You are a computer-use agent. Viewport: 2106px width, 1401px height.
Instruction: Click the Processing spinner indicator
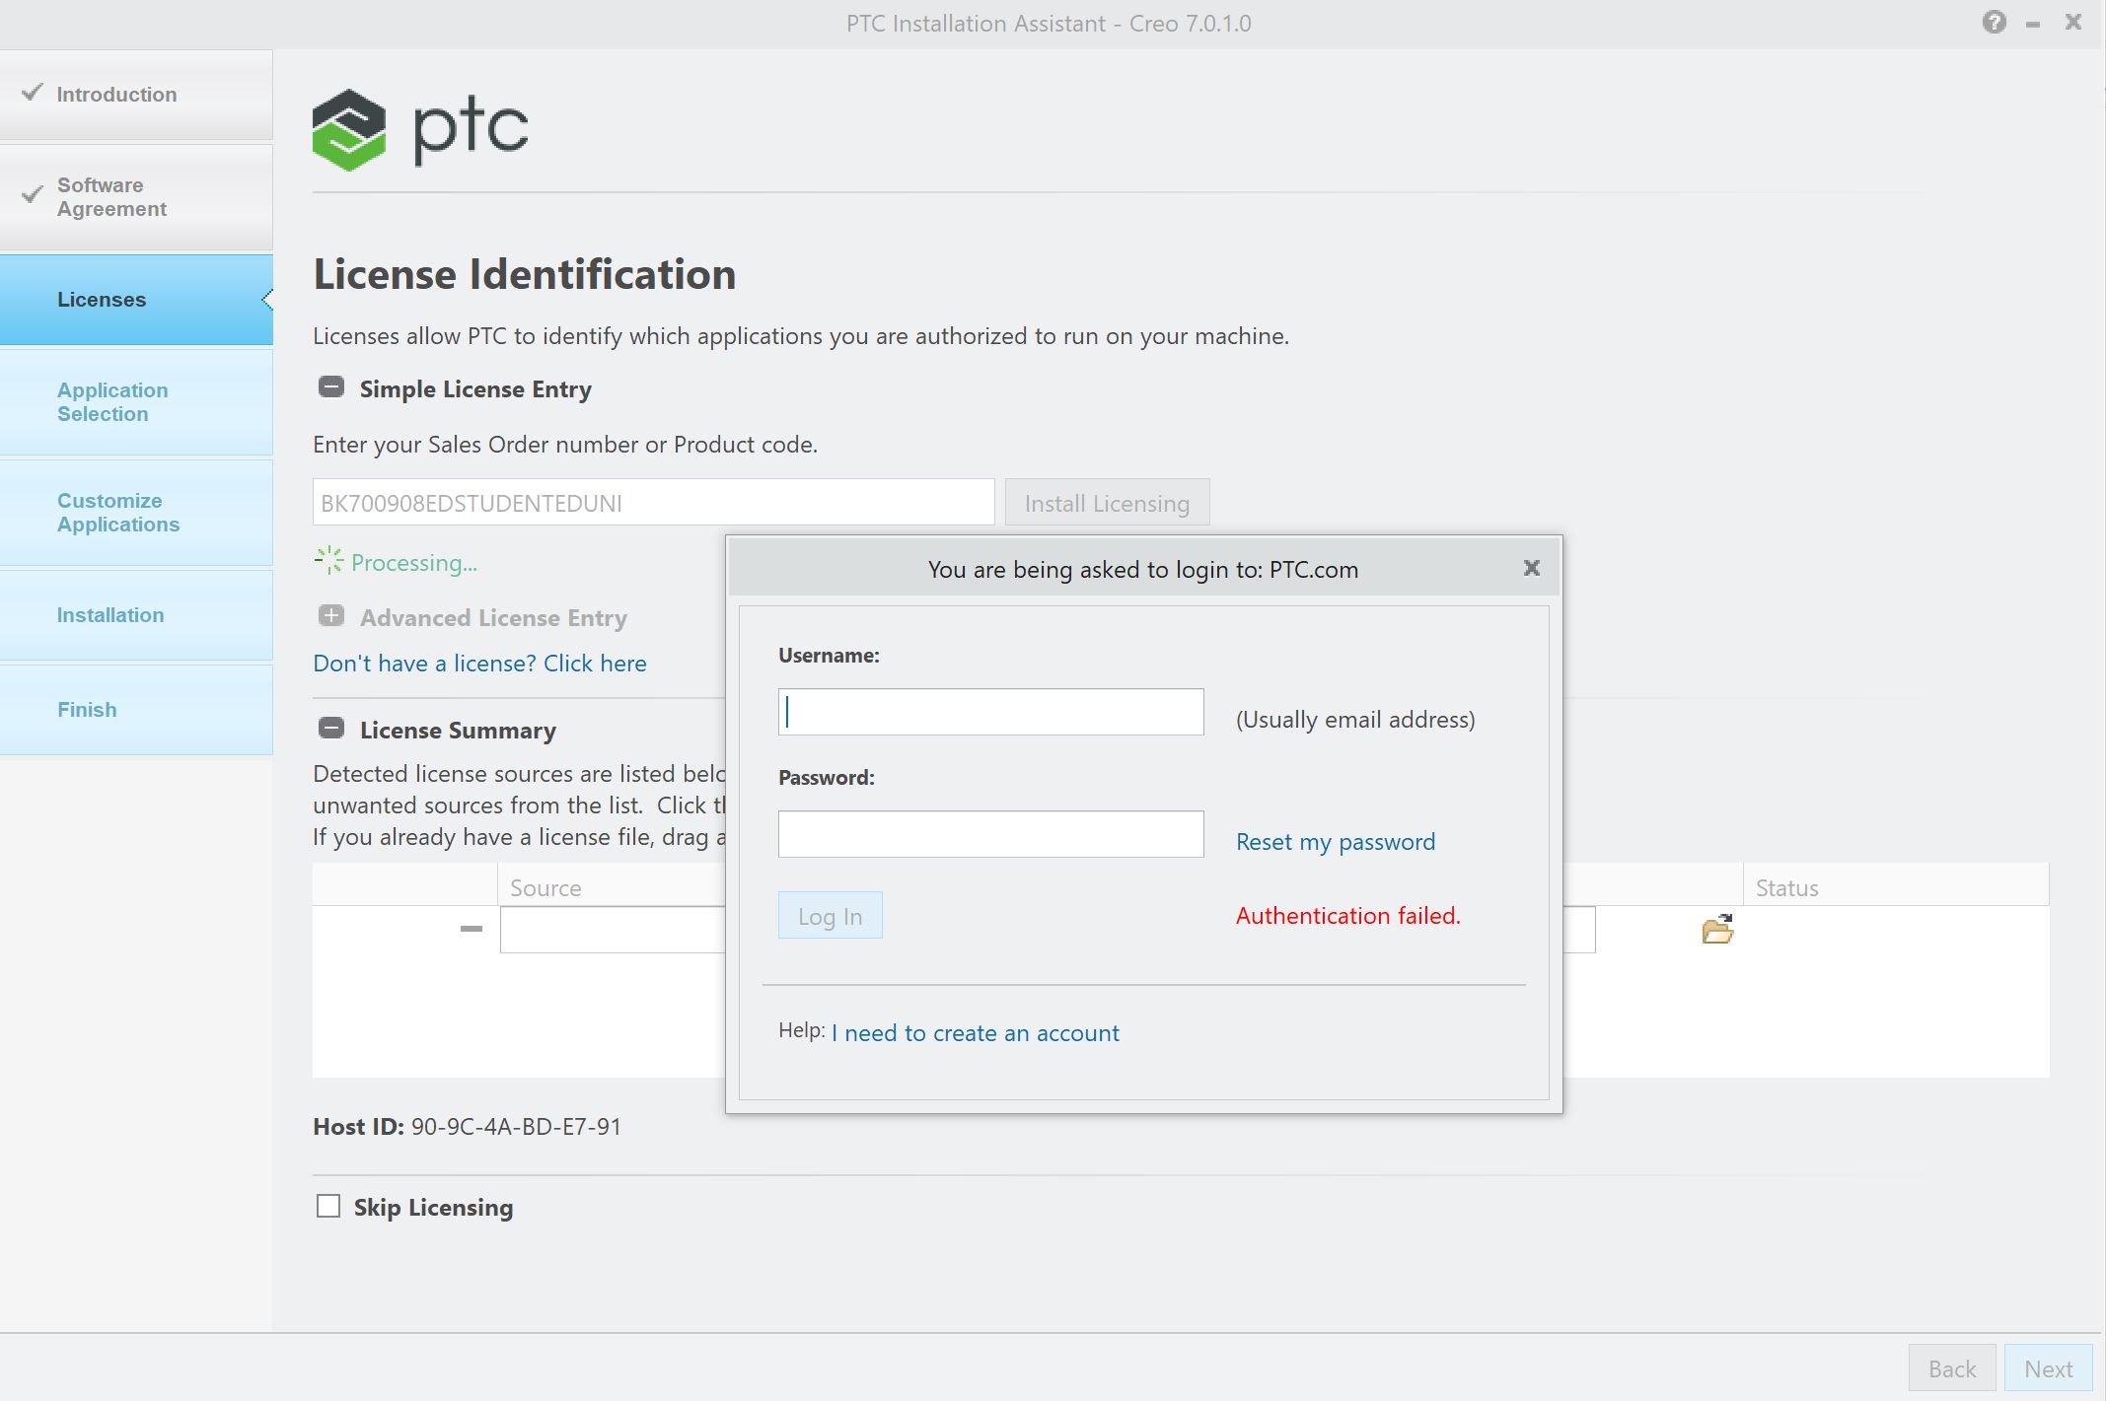click(329, 561)
